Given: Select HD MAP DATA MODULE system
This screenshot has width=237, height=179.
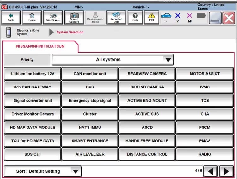Looking at the screenshot, I should [x=33, y=127].
